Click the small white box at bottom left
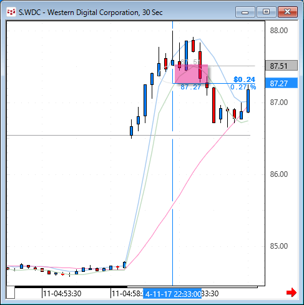Image resolution: width=304 pixels, height=305 pixels. 11,292
